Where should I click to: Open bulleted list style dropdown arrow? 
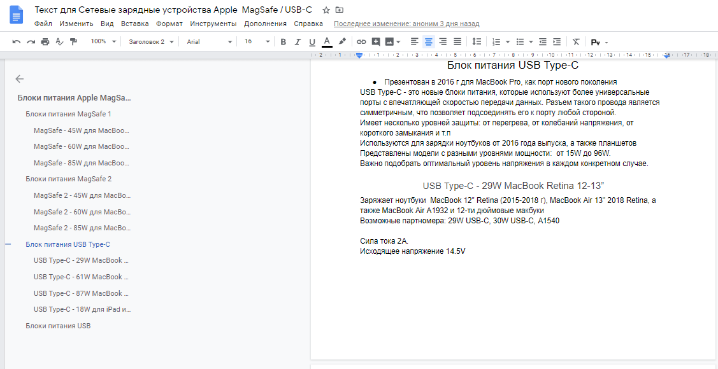point(531,41)
